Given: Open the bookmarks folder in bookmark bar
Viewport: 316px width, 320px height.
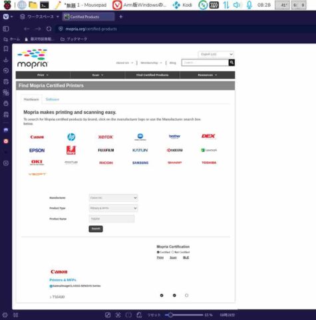Looking at the screenshot, I should click(74, 39).
